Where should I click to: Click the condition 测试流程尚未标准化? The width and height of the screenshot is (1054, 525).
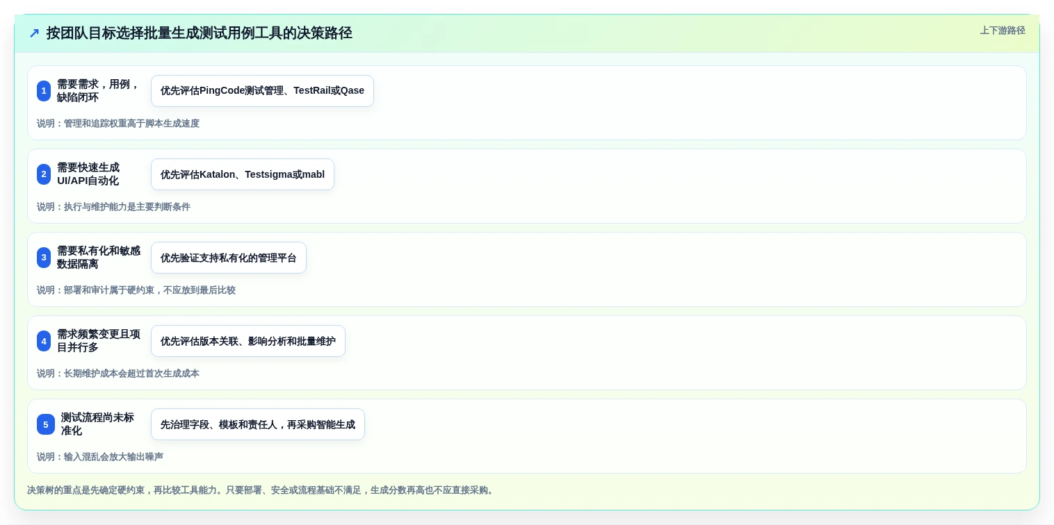(x=97, y=424)
